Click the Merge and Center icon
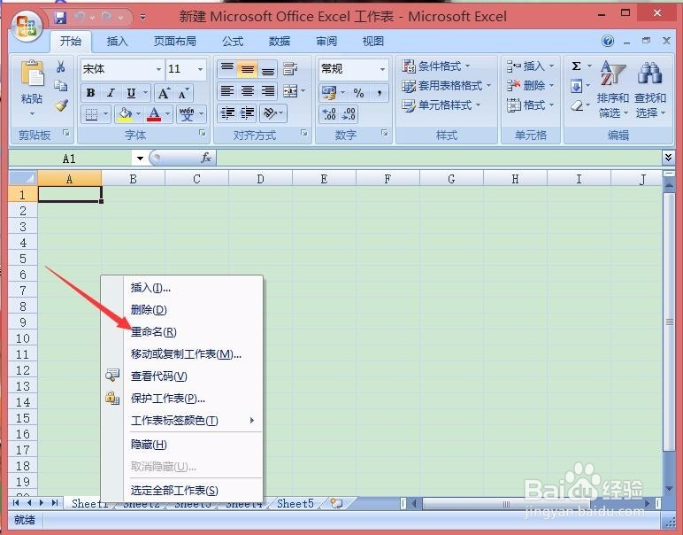Screen dimensions: 683x535 290,91
